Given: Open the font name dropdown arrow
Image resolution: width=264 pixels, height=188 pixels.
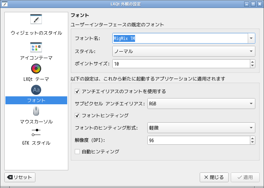Looking at the screenshot, I should pos(251,38).
